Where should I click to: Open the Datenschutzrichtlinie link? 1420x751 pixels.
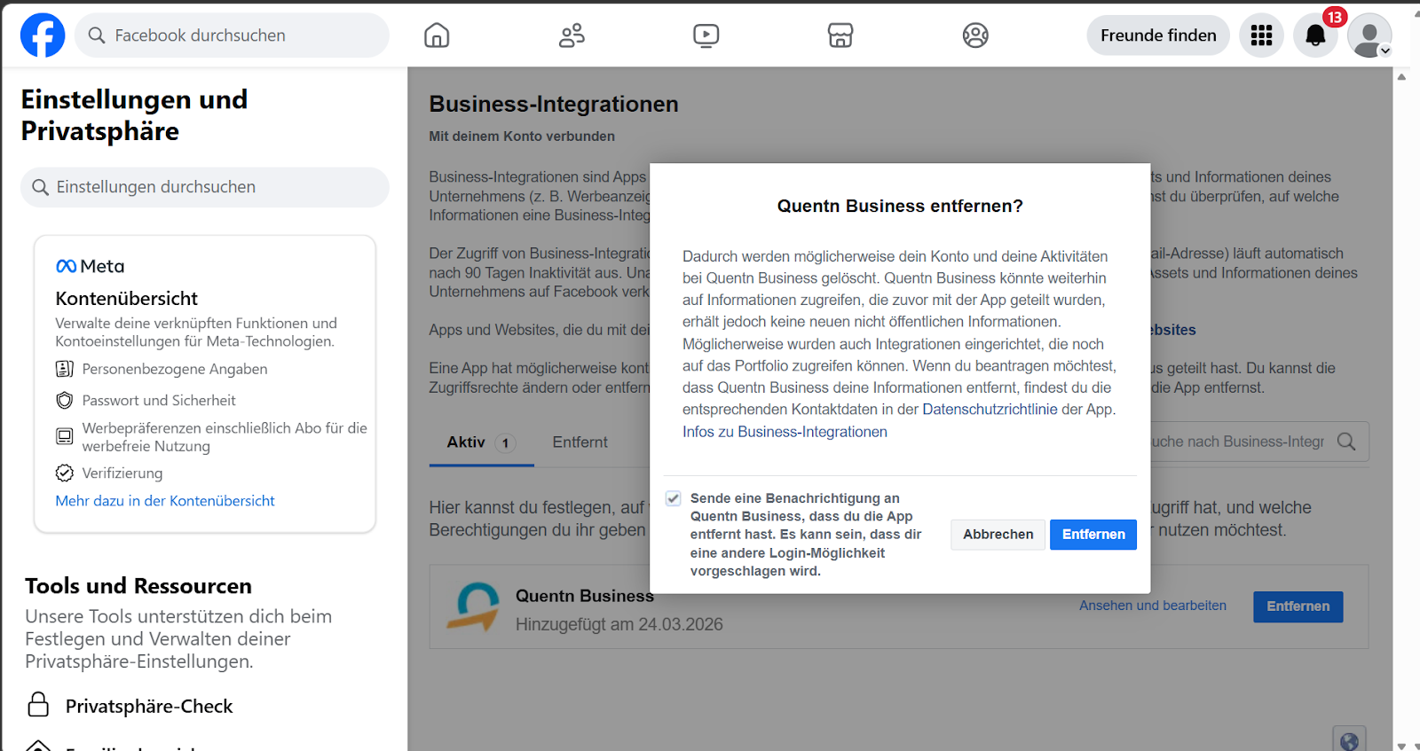click(990, 410)
